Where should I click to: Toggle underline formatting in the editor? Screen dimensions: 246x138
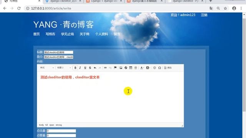[x=85, y=68]
